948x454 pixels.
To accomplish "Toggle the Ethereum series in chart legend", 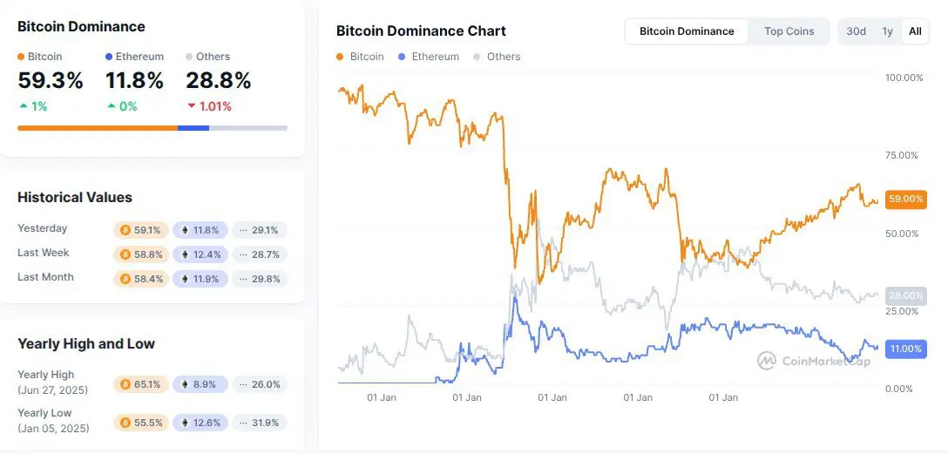I will coord(428,57).
